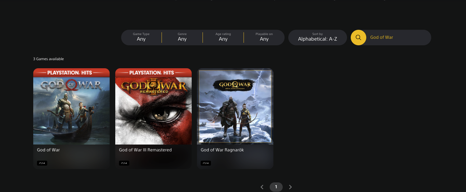Viewport: 466px width, 192px height.
Task: Open the Game Type filter dropdown
Action: 141,38
